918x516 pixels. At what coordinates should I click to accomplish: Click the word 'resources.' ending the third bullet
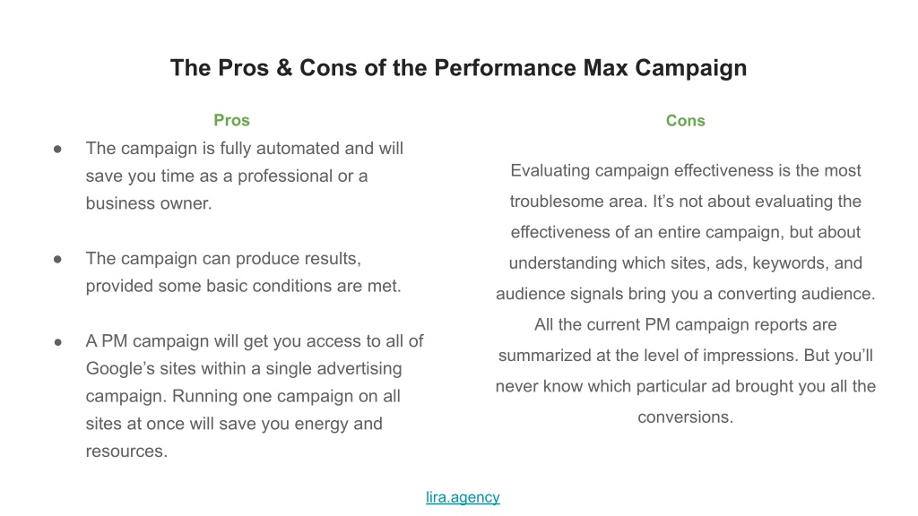[x=126, y=451]
